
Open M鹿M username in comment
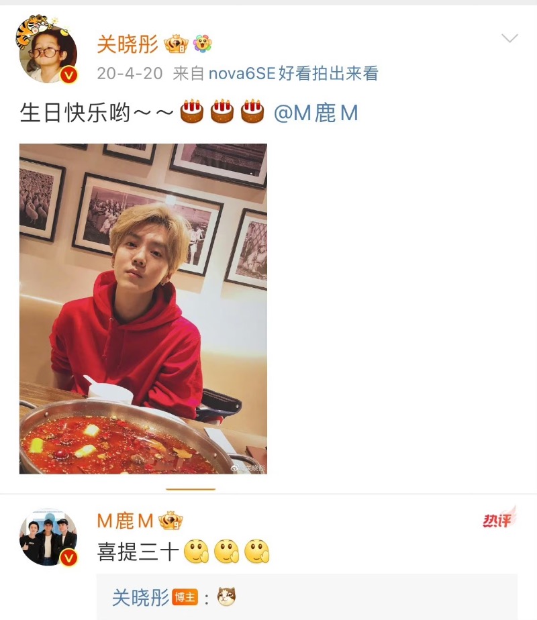coord(126,521)
